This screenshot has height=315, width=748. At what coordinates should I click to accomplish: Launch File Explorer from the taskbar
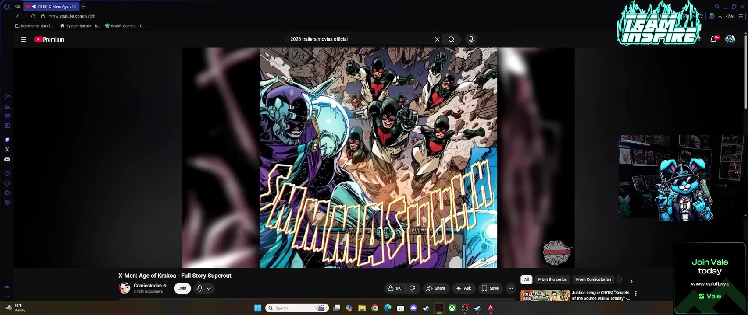pos(362,308)
